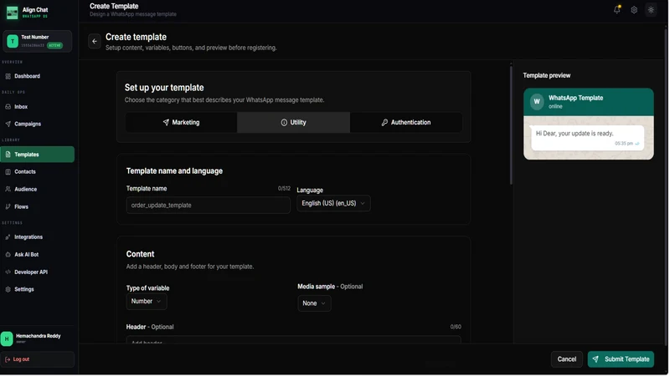Click the Inbox sidebar icon

pyautogui.click(x=8, y=107)
